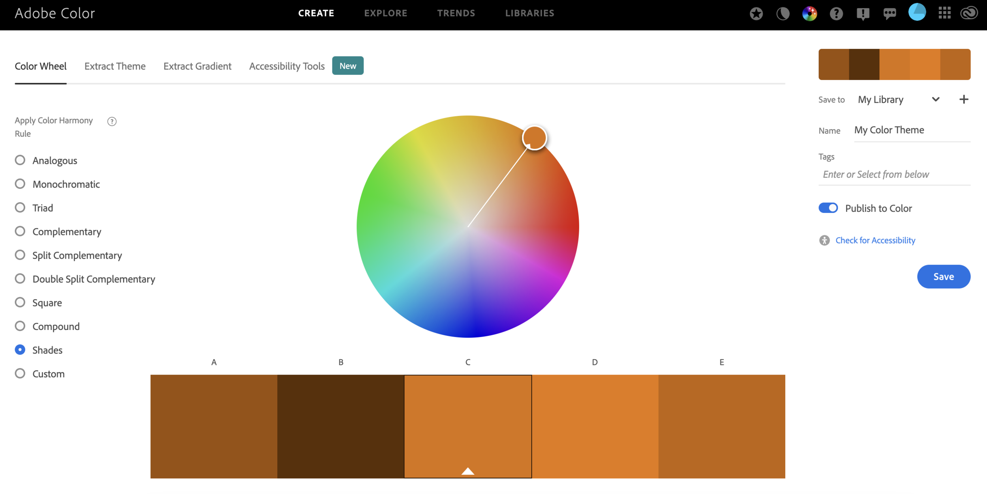
Task: Open the help question mark icon
Action: coord(836,14)
